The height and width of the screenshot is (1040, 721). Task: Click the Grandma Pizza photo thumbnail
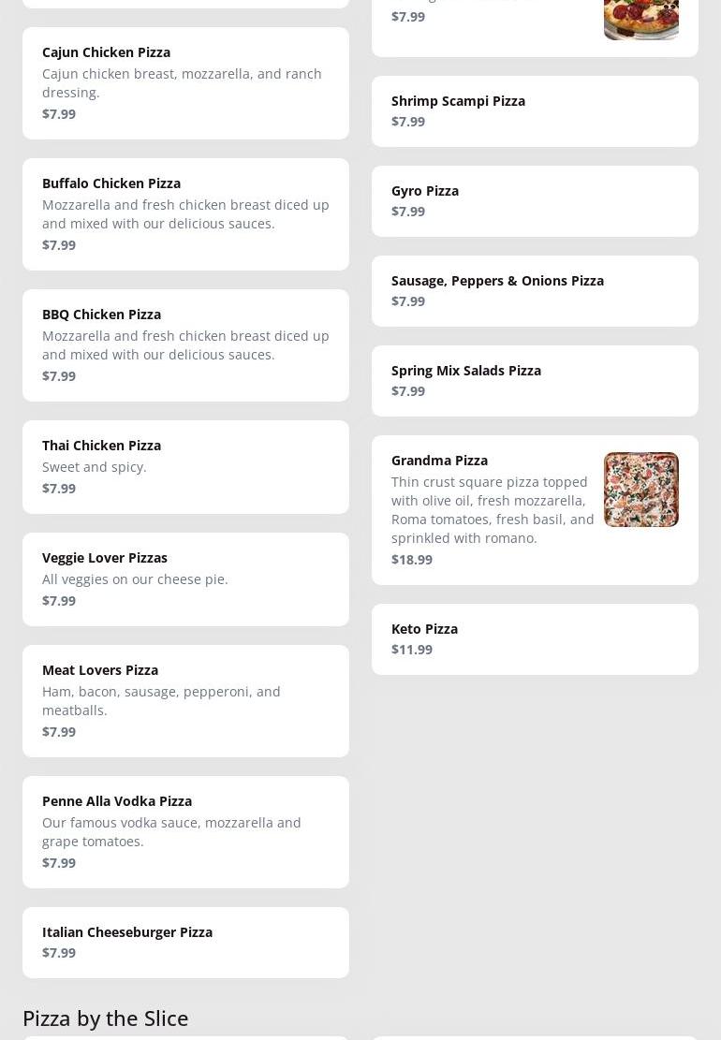641,490
